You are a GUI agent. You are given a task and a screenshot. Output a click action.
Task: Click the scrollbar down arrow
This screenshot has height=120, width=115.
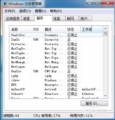(105, 96)
